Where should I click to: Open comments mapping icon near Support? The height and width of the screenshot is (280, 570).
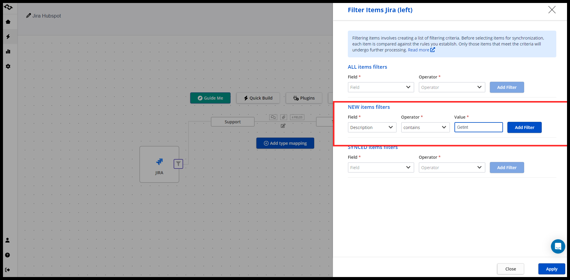coord(273,117)
